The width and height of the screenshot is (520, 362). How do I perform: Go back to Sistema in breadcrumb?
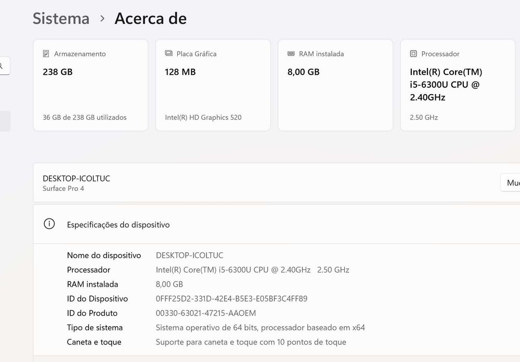(x=61, y=18)
